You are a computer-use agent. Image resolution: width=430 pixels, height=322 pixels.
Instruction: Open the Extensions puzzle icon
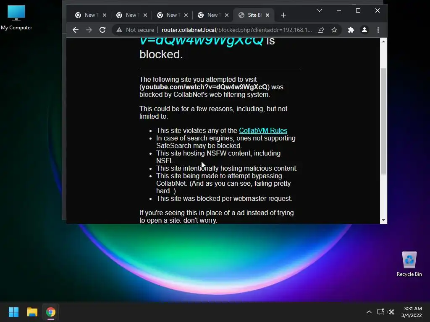tap(351, 30)
